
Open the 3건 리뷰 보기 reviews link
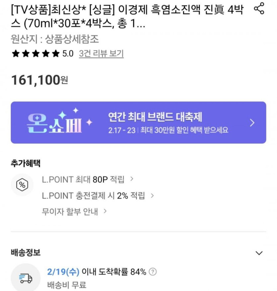(x=101, y=54)
